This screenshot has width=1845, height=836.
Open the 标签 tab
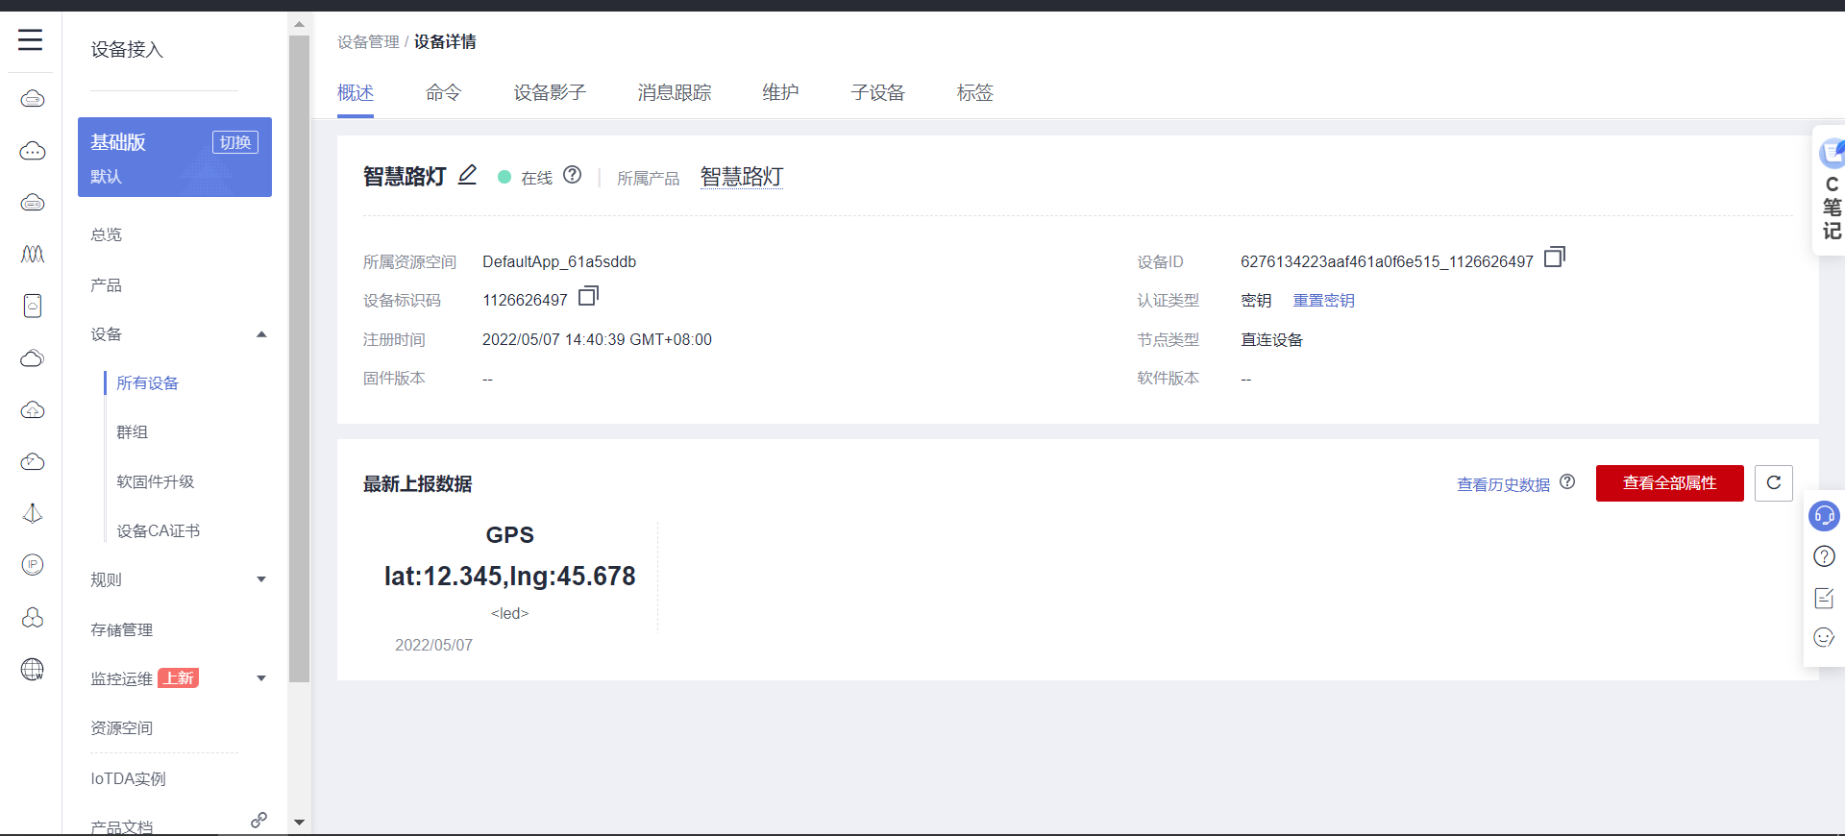tap(975, 92)
